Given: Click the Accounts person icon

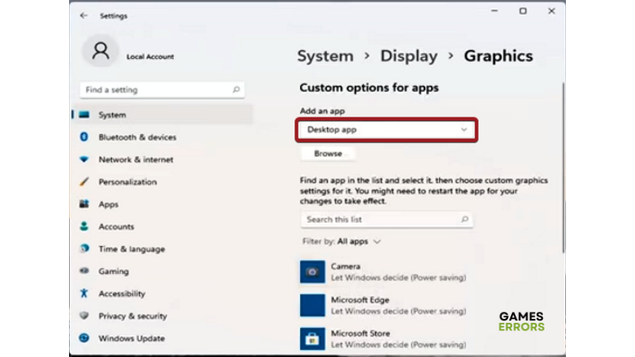Looking at the screenshot, I should pos(84,226).
